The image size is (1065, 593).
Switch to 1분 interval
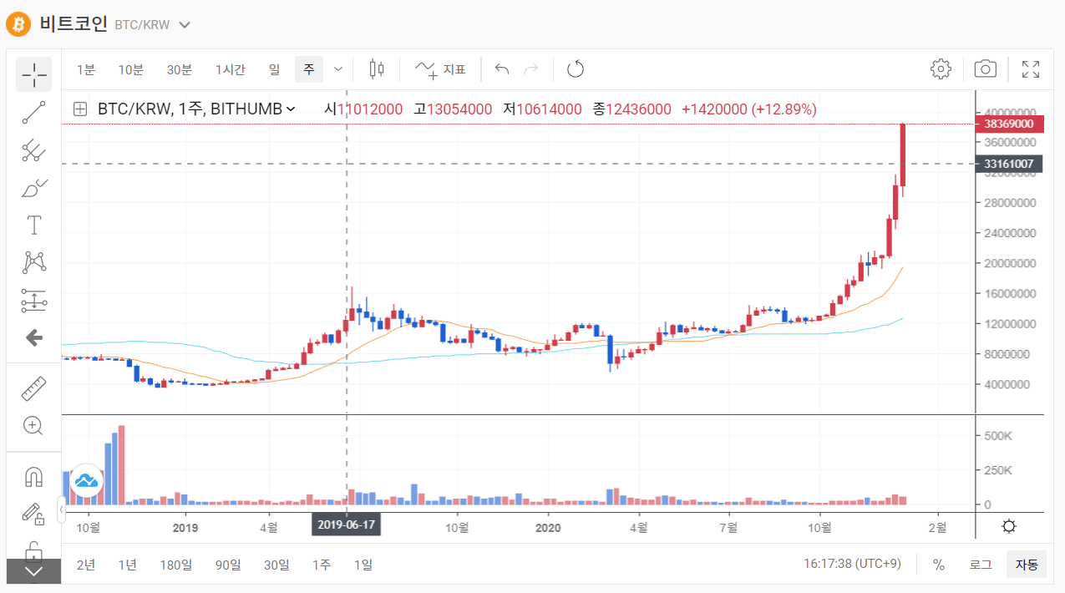[x=86, y=69]
